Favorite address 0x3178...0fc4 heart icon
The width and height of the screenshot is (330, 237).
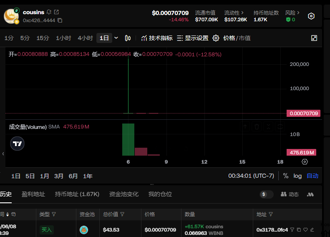coord(305,229)
